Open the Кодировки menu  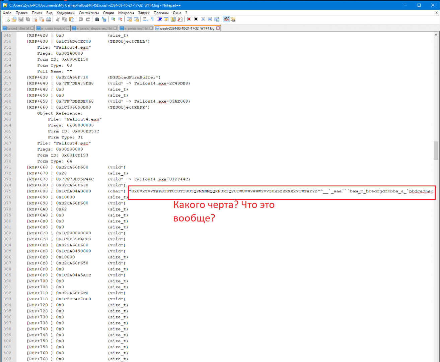[65, 13]
